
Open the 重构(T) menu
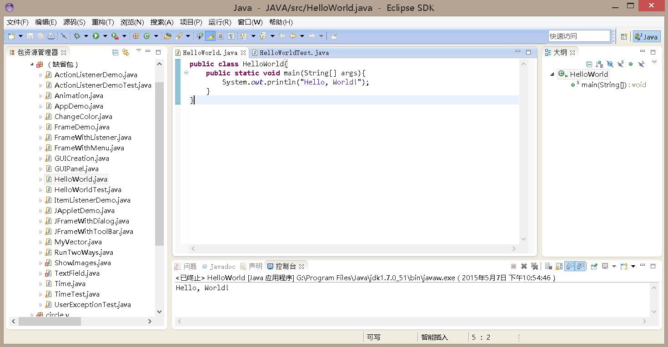coord(103,22)
